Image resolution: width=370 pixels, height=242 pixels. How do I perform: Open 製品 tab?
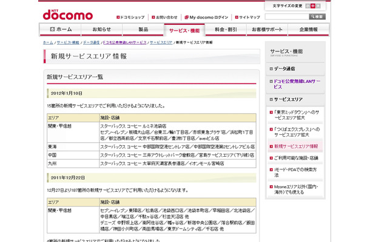pos(143,30)
